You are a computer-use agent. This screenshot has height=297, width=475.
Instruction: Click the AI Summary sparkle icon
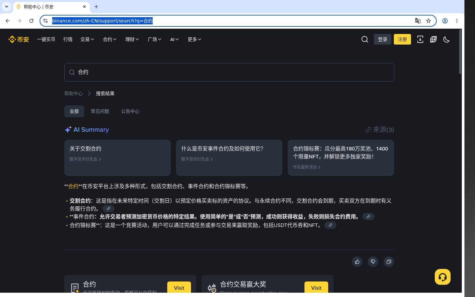[x=68, y=130]
